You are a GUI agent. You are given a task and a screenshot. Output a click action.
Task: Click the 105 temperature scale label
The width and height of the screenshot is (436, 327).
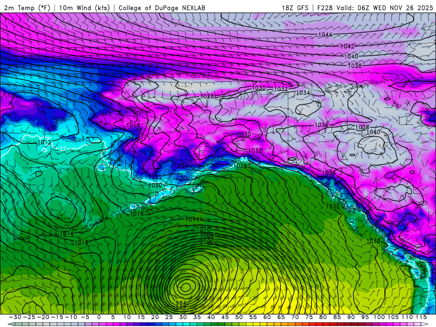pyautogui.click(x=393, y=317)
